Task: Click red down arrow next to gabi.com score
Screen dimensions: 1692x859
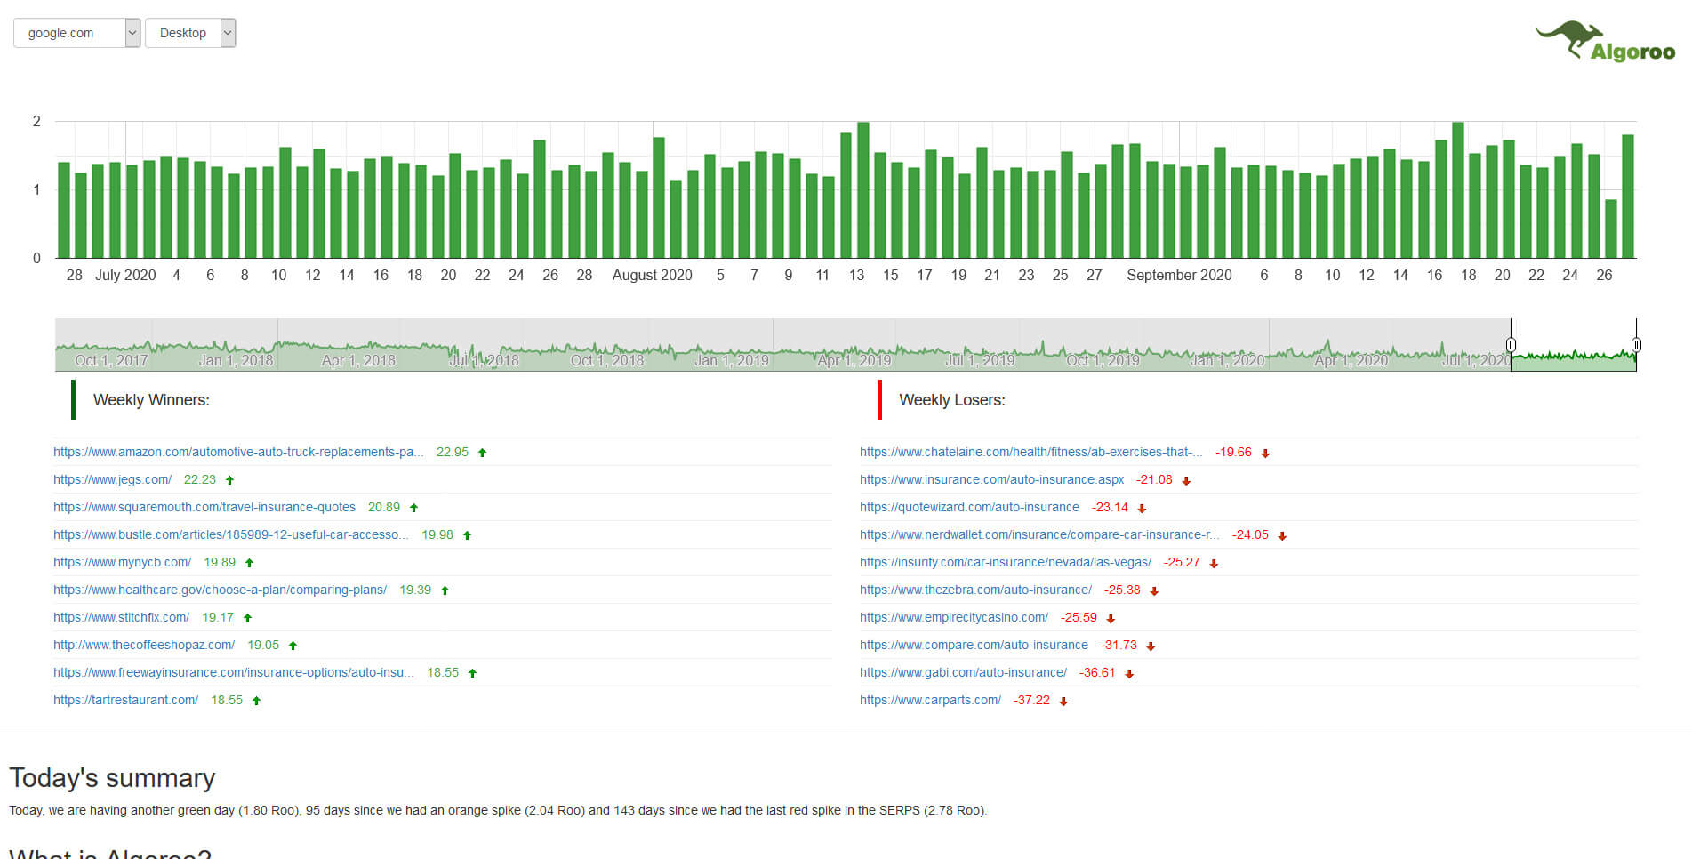Action: pyautogui.click(x=1129, y=674)
